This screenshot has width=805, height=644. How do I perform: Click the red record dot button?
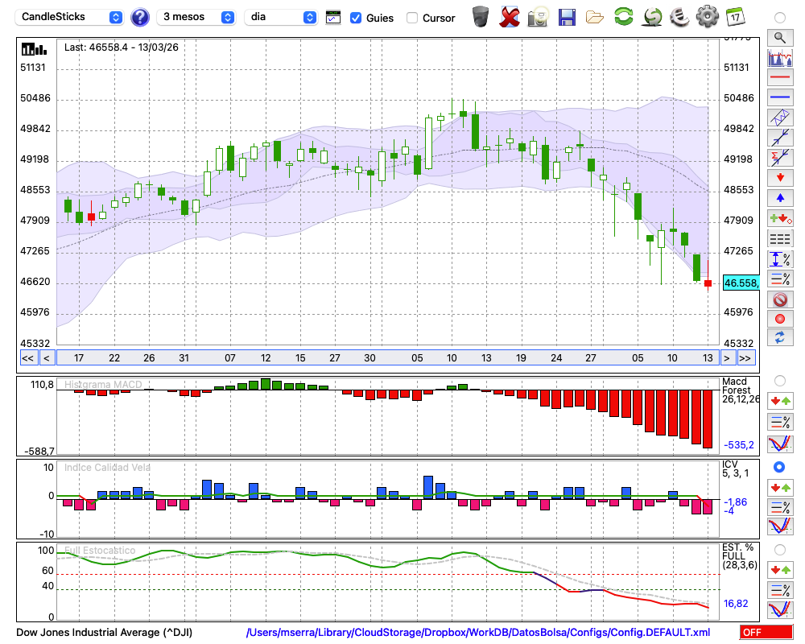(x=780, y=319)
